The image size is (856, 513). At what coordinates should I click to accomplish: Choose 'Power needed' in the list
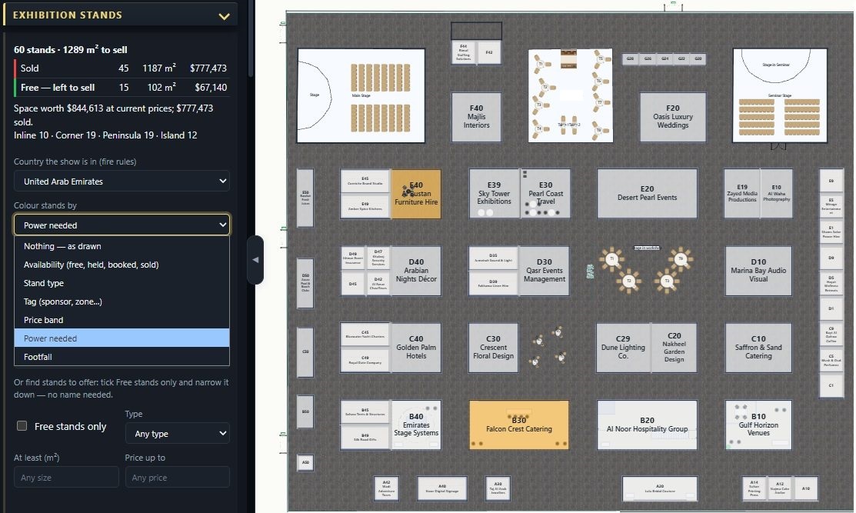(x=122, y=338)
